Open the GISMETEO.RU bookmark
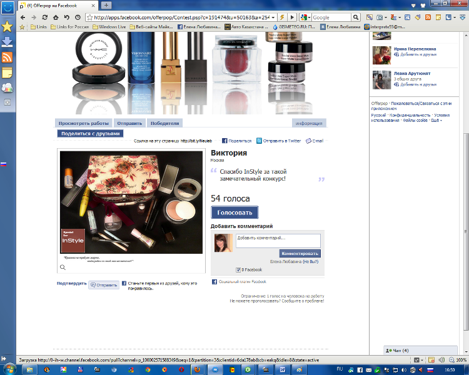Viewport: 469px width, 375px height. tap(294, 27)
